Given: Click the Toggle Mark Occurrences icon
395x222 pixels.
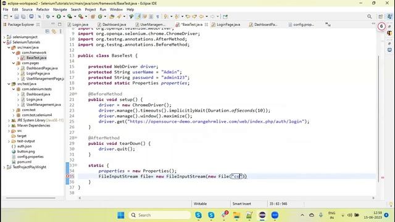Looking at the screenshot, I should [138, 17].
